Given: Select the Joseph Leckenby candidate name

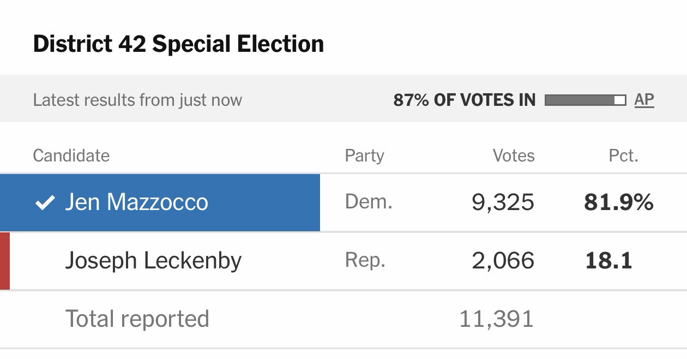Looking at the screenshot, I should [153, 261].
